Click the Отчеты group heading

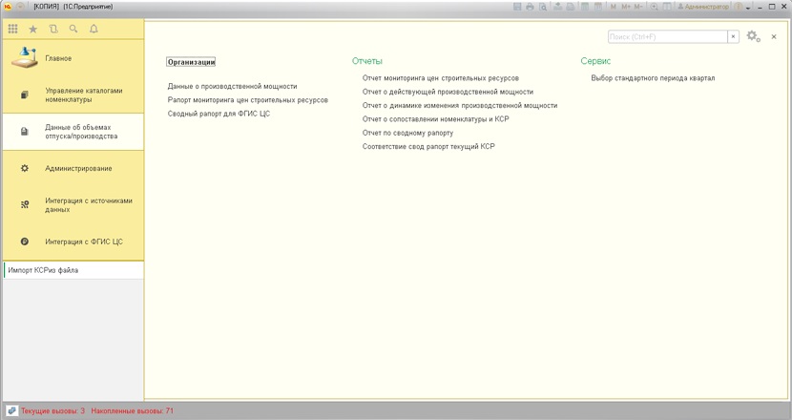coord(367,61)
